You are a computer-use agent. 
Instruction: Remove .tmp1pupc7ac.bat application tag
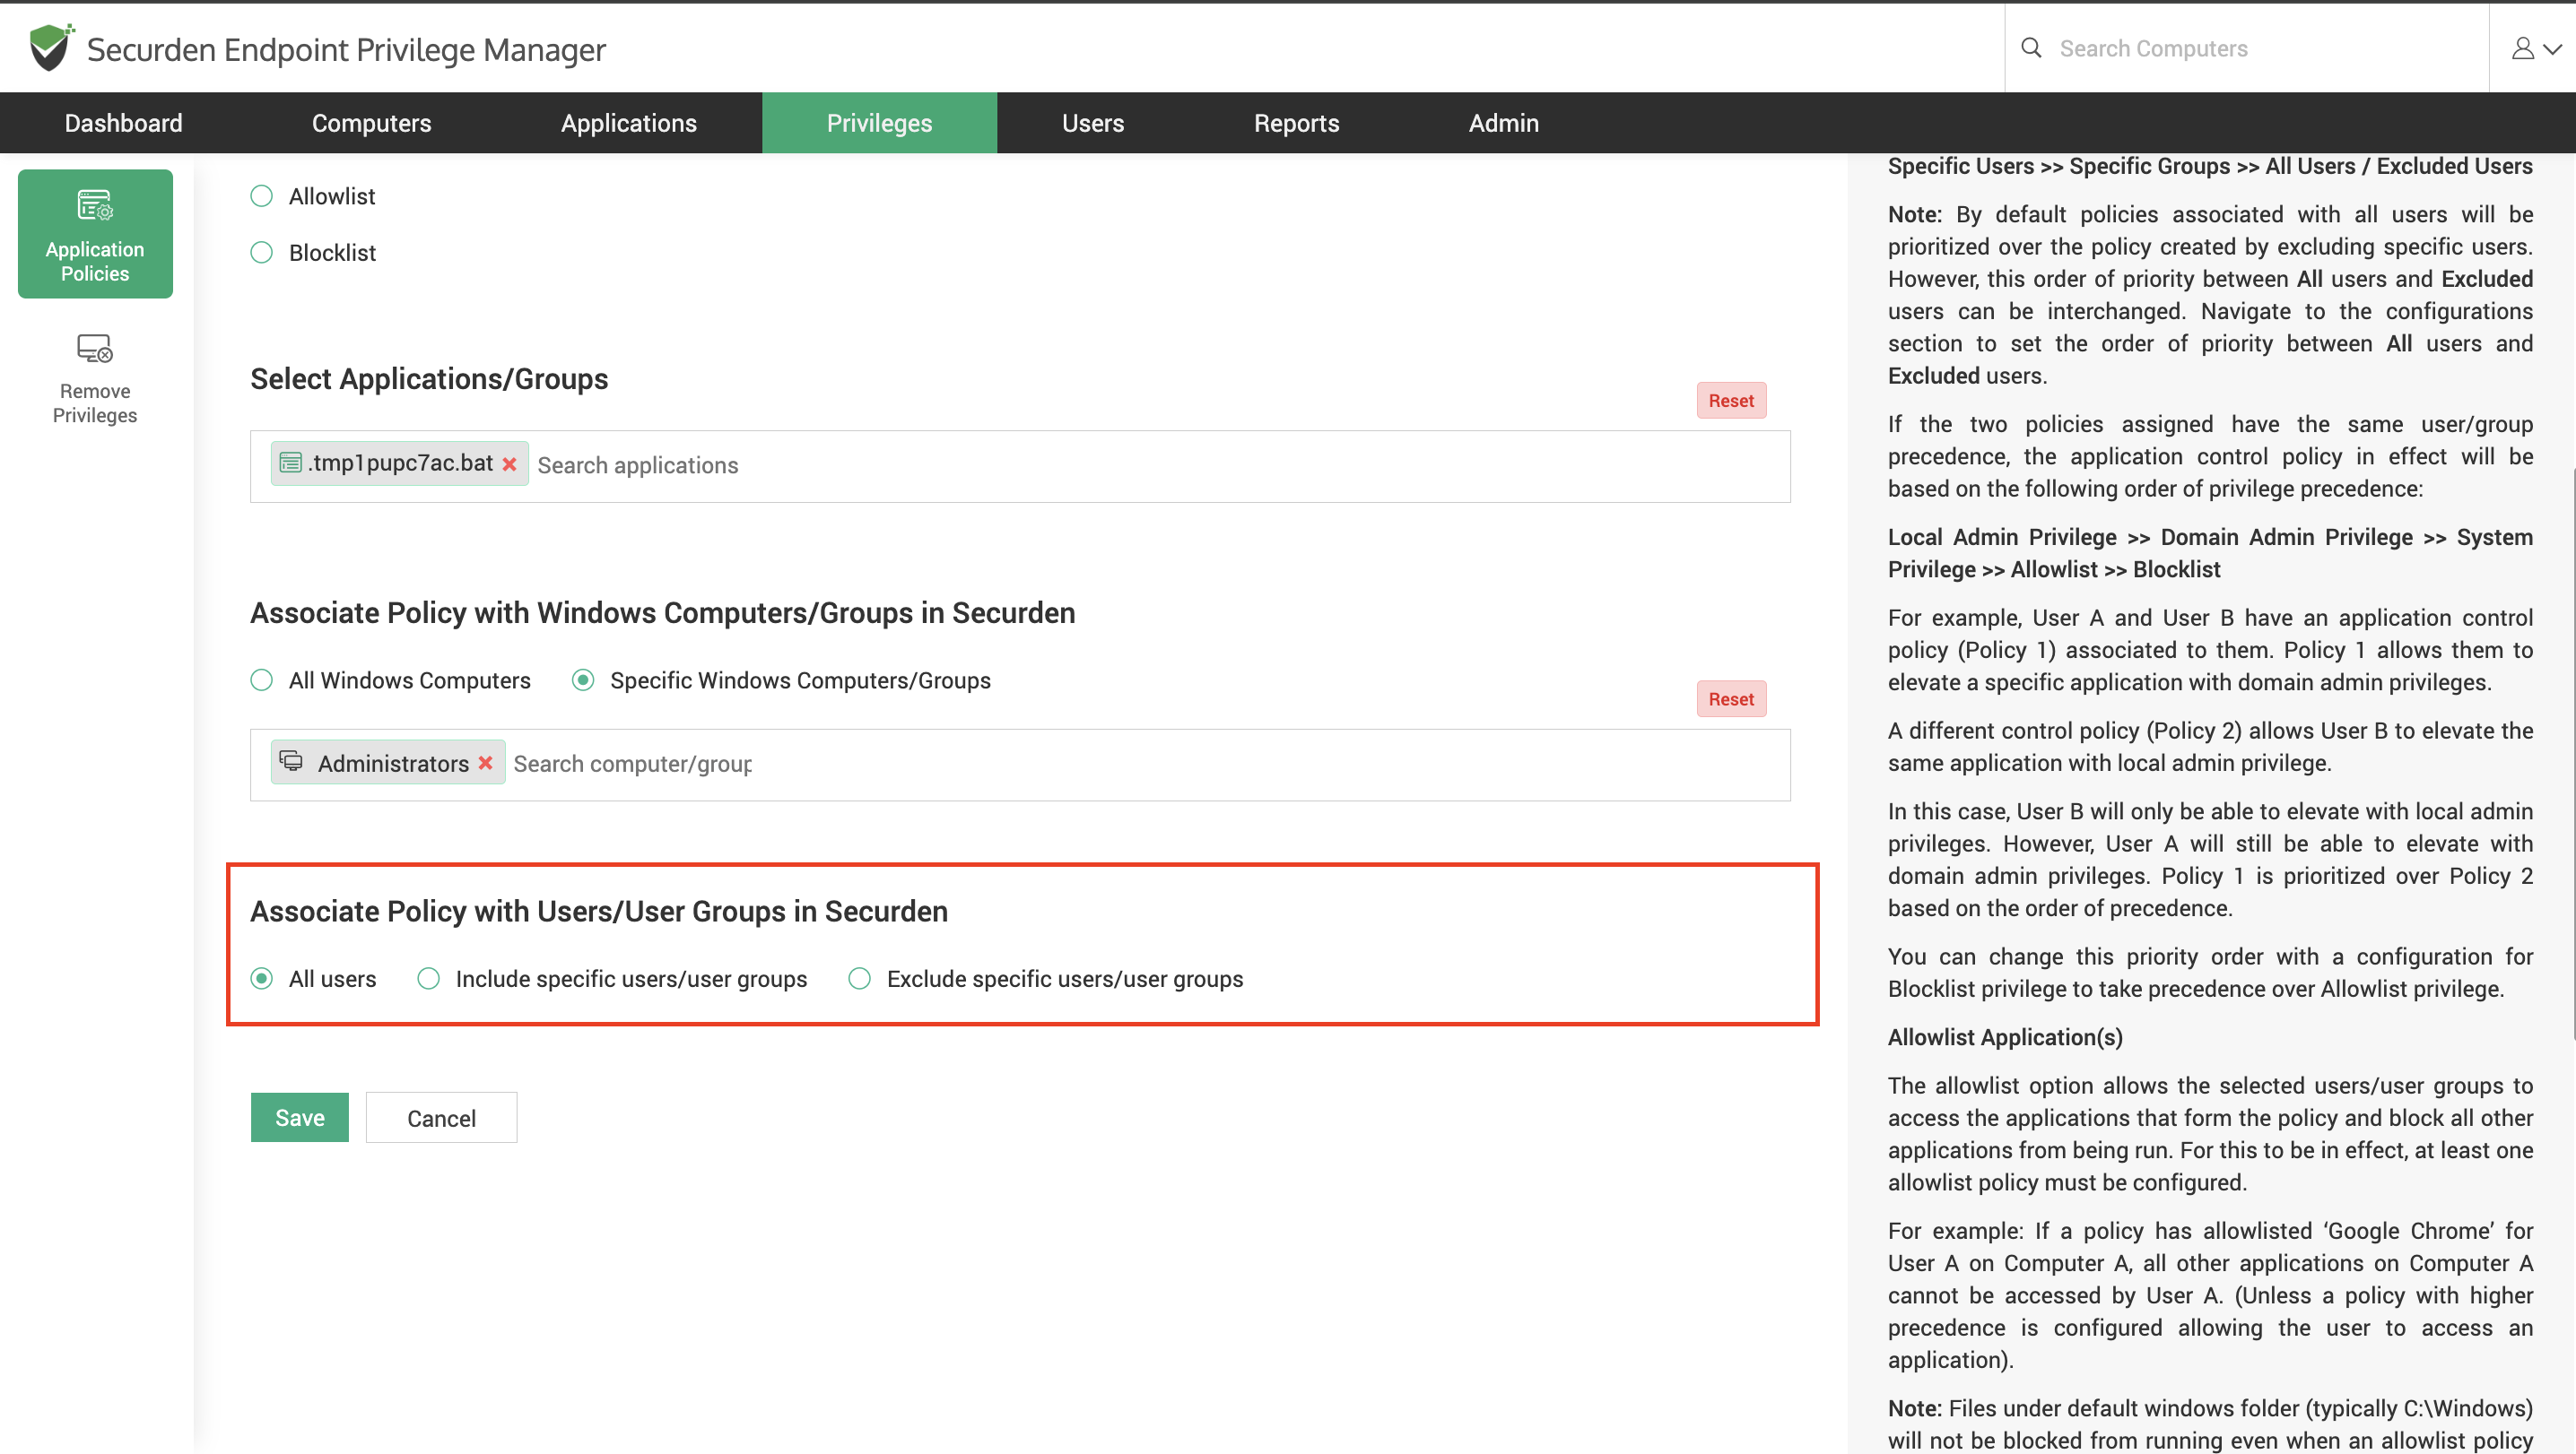click(509, 463)
